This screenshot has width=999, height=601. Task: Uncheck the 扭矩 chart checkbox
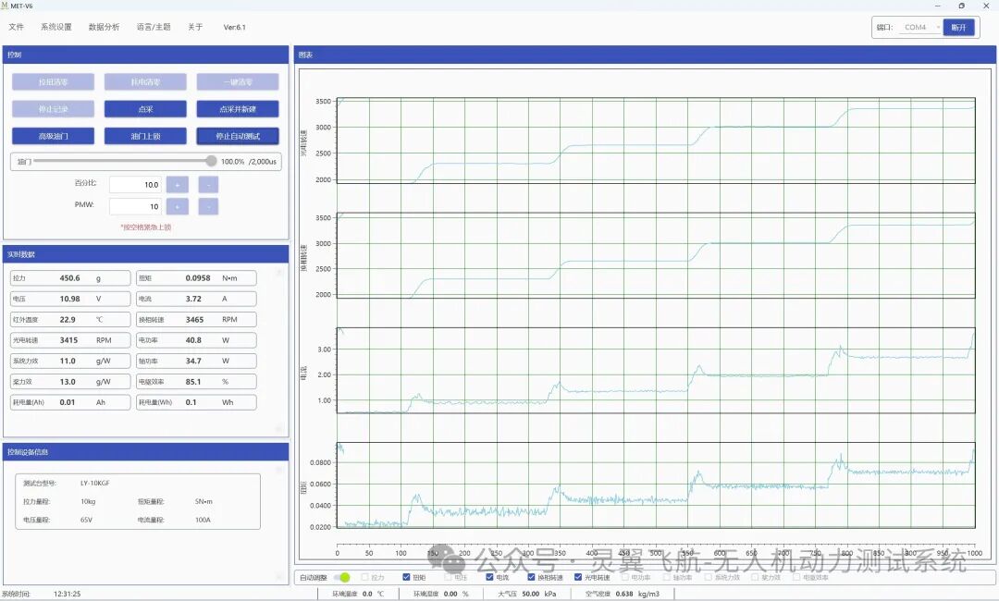[x=406, y=578]
